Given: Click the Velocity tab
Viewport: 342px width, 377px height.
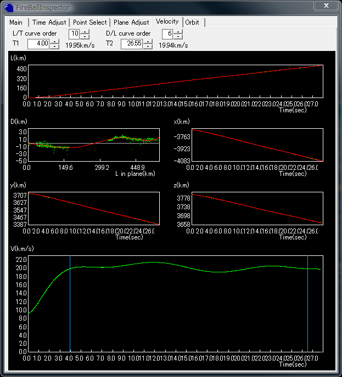Looking at the screenshot, I should pos(167,21).
